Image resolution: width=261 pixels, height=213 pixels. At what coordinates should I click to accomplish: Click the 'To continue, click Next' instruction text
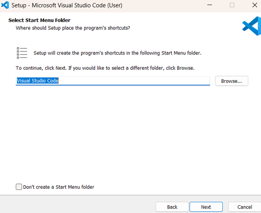click(x=105, y=68)
